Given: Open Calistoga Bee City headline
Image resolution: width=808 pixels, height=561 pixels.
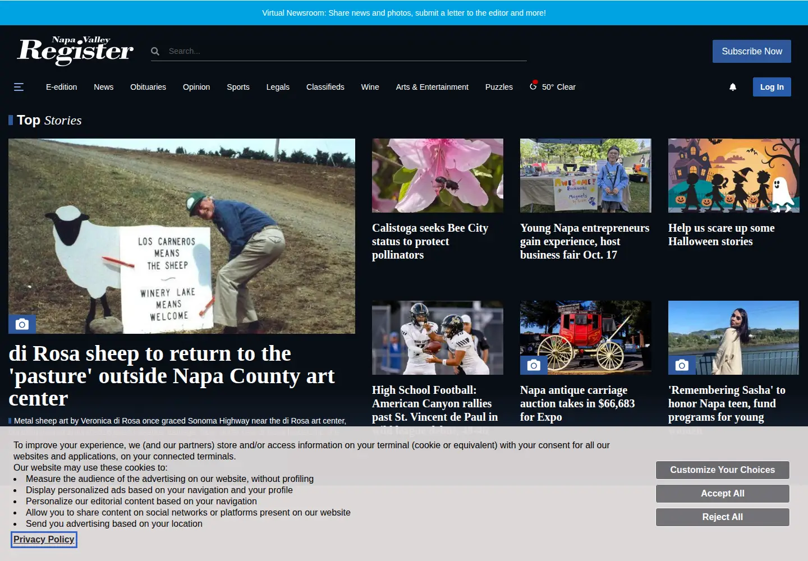Looking at the screenshot, I should click(430, 241).
